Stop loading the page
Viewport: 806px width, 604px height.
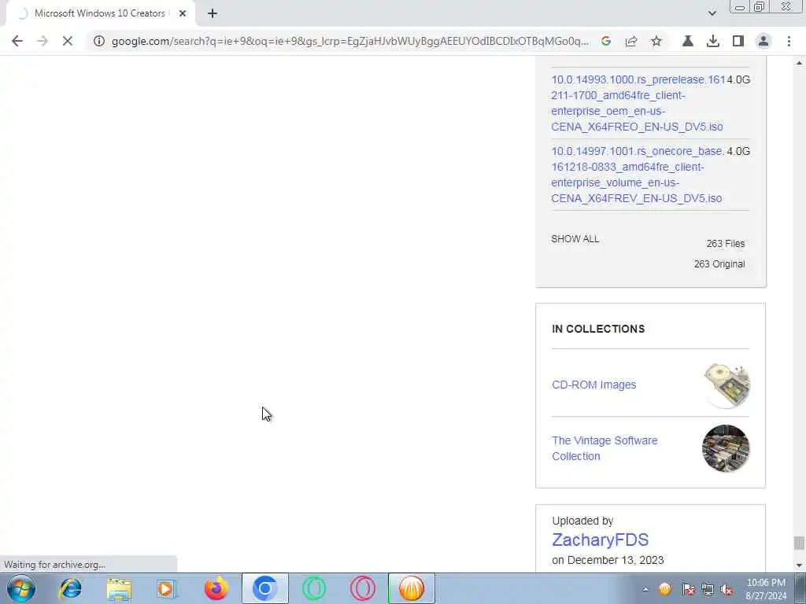(x=68, y=41)
